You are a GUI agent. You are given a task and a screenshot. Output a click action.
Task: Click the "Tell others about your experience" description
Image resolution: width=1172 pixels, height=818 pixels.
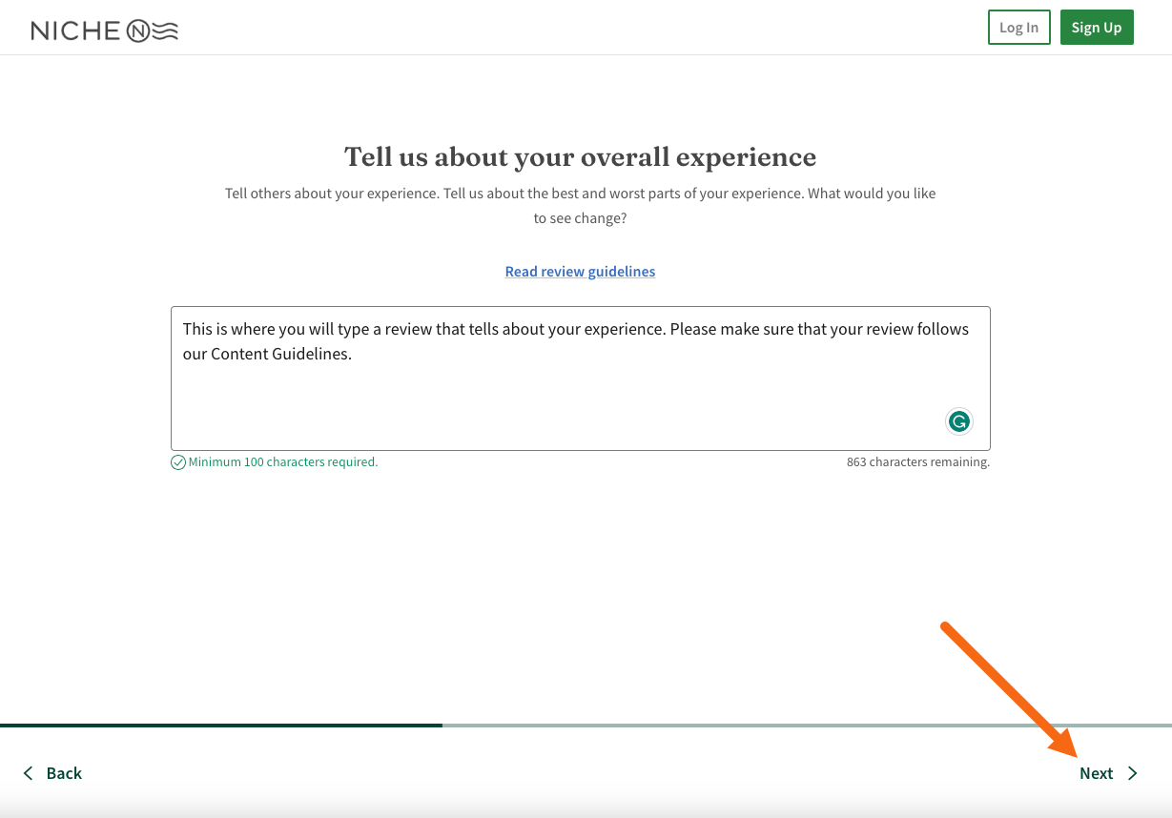(580, 205)
